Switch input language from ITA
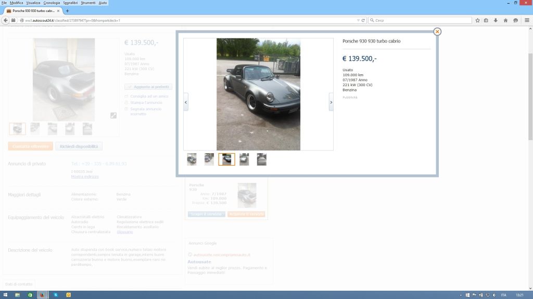 (504, 295)
